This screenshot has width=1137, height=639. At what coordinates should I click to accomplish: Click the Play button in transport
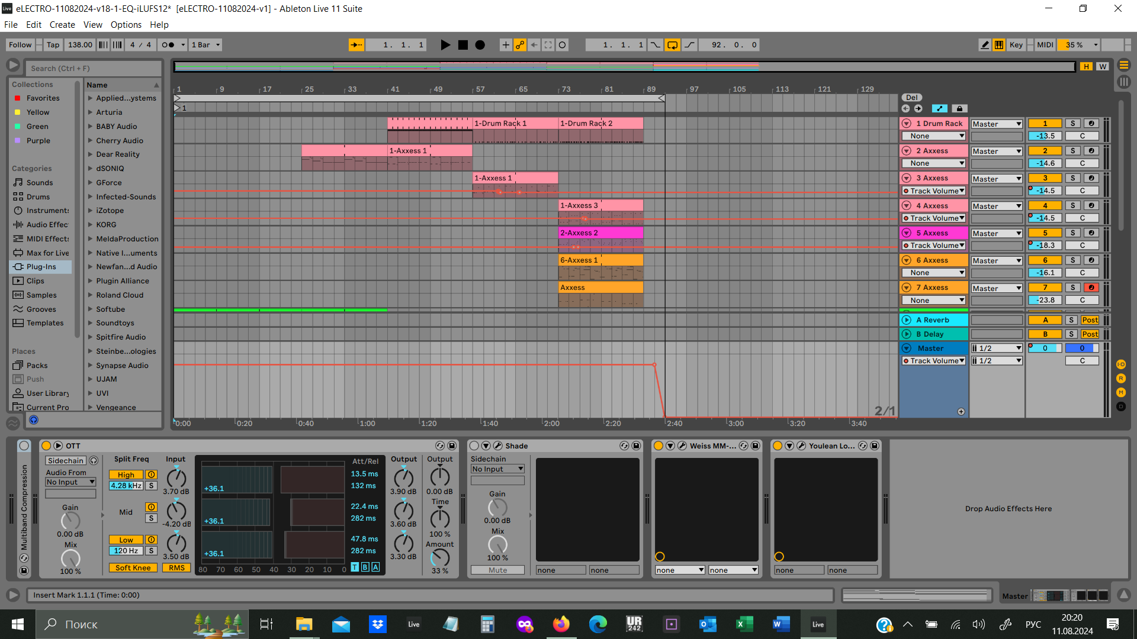[x=445, y=45]
